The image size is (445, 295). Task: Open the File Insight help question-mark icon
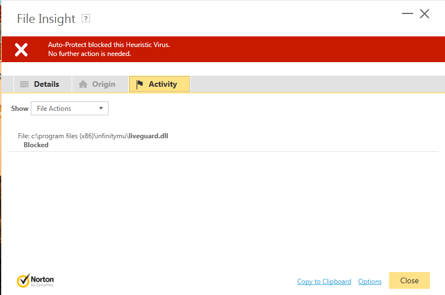pyautogui.click(x=86, y=18)
